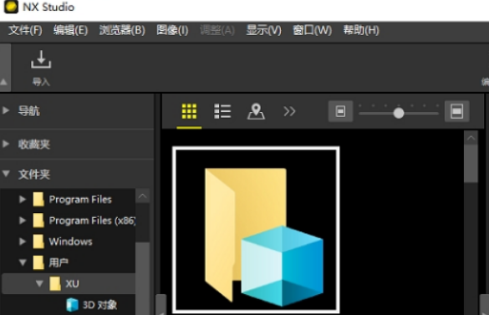
Task: Click the NX Studio app logo icon
Action: coord(11,7)
